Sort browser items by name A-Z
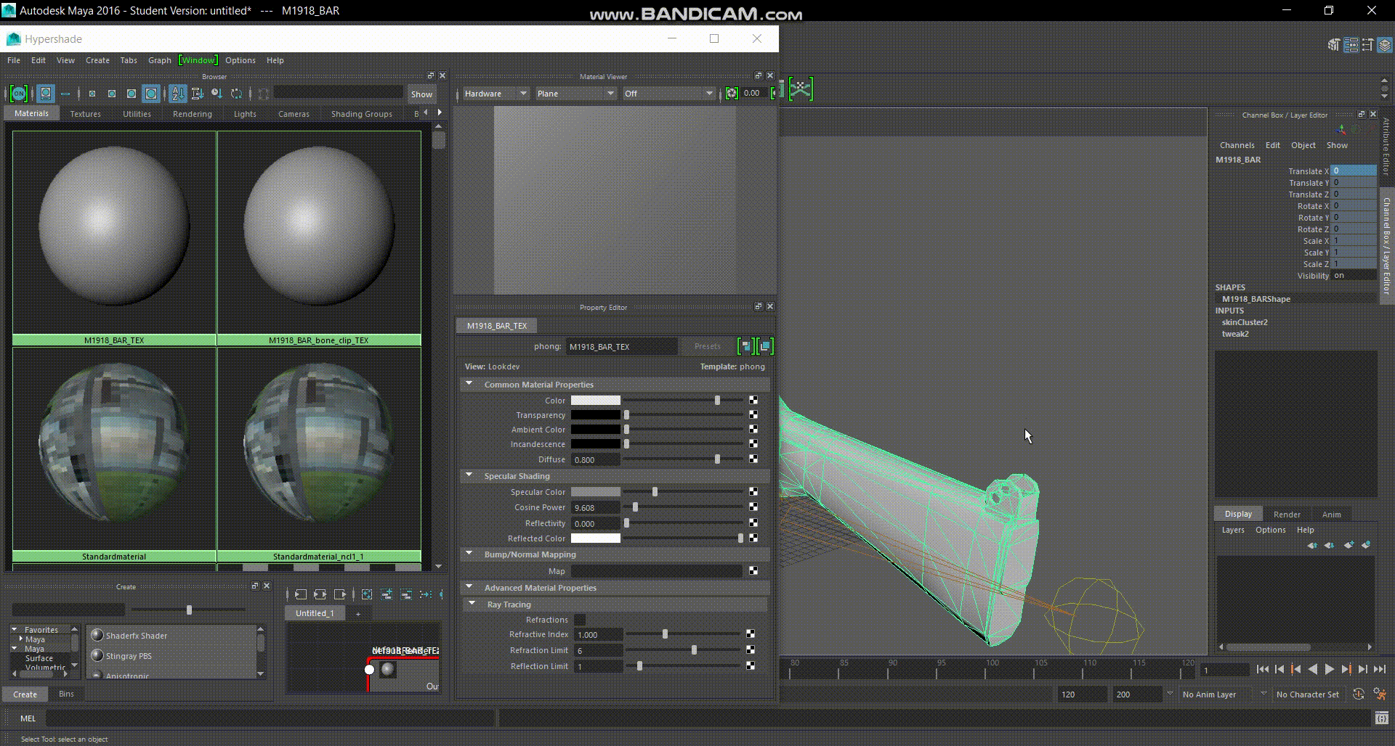 click(x=178, y=94)
